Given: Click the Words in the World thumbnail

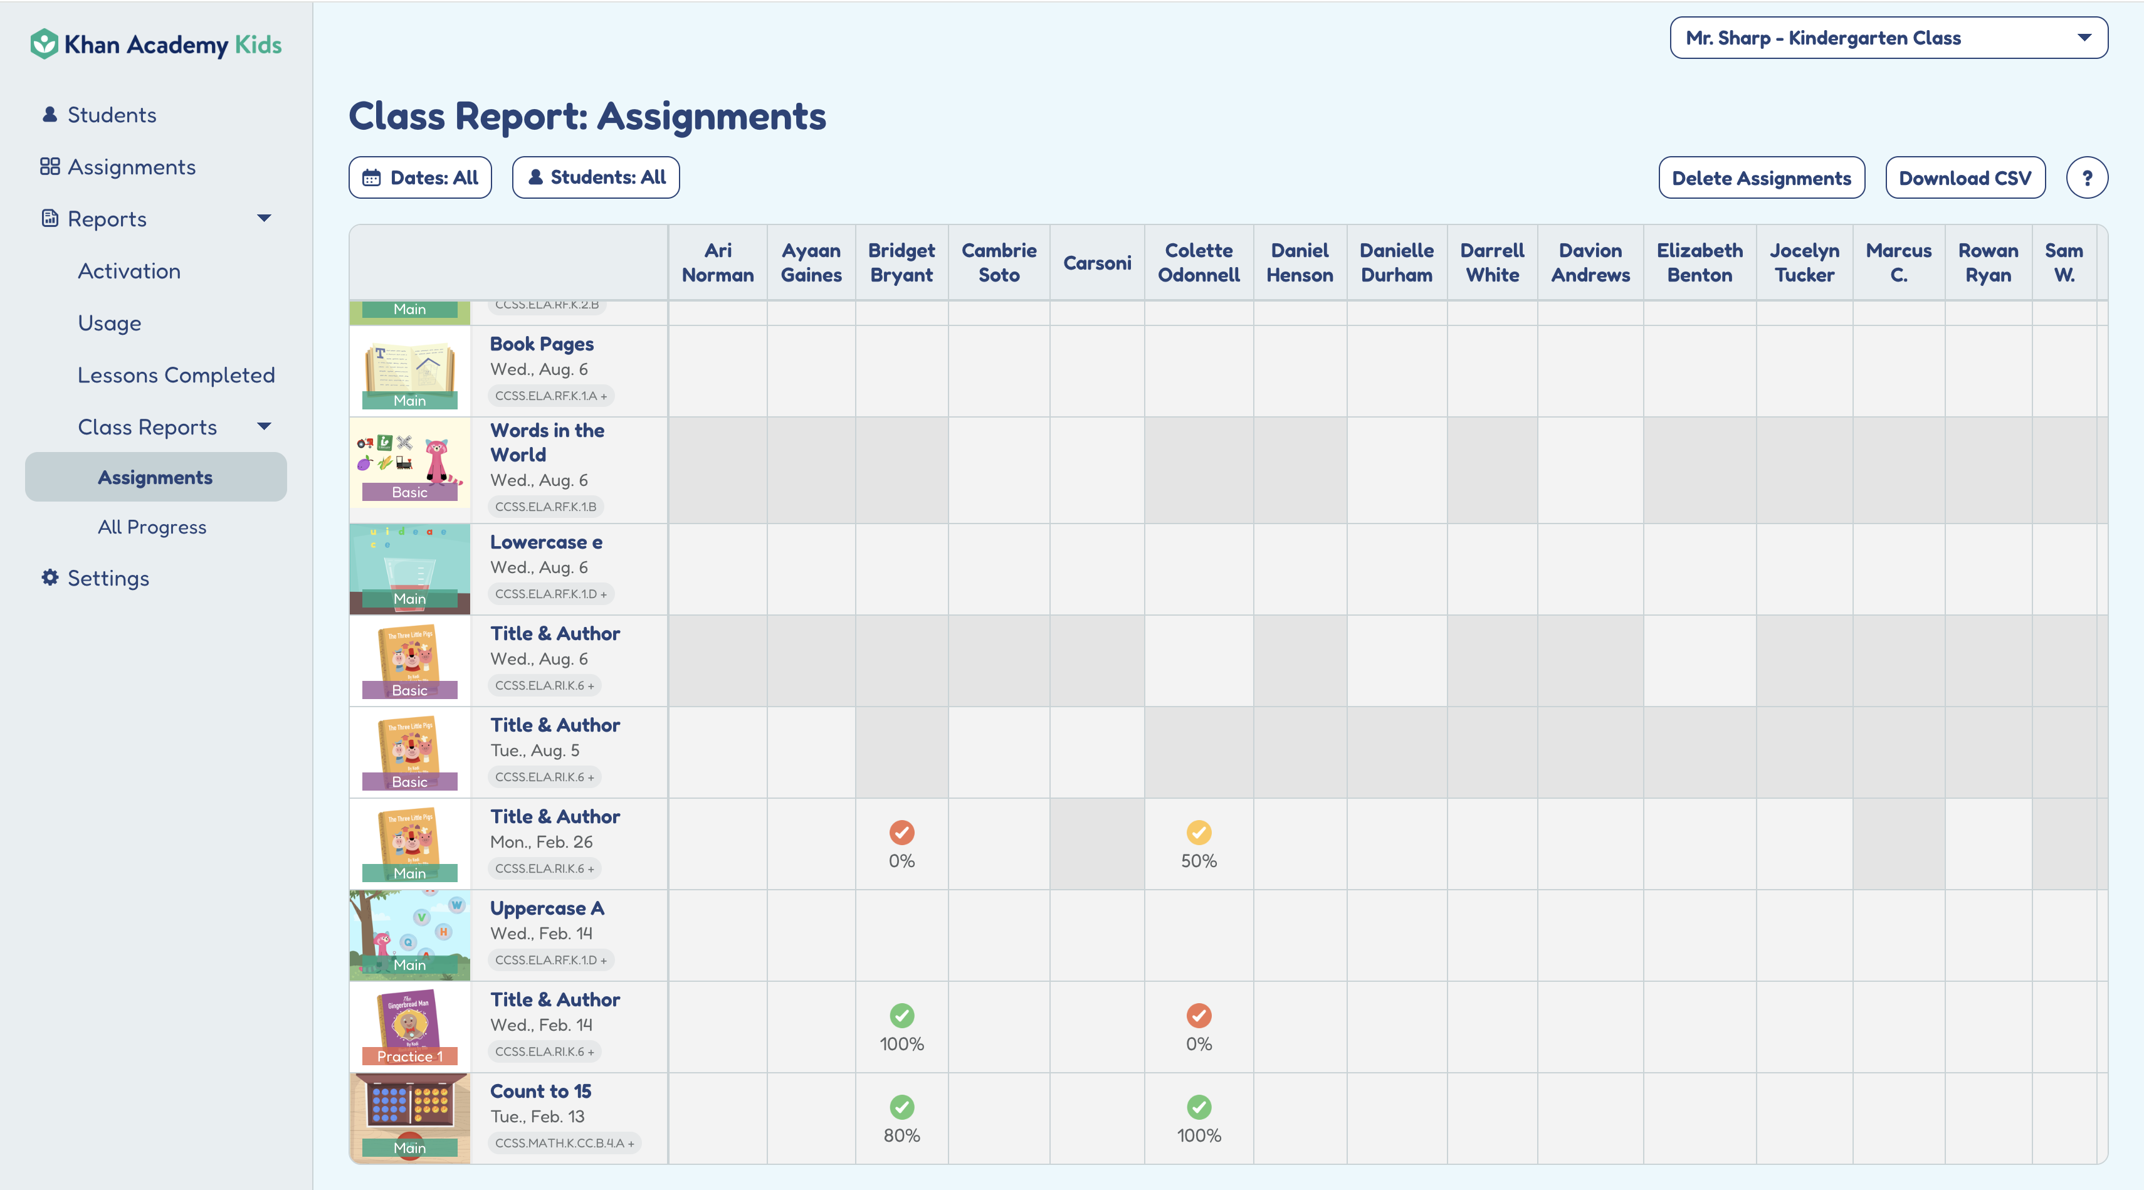Looking at the screenshot, I should (x=409, y=470).
